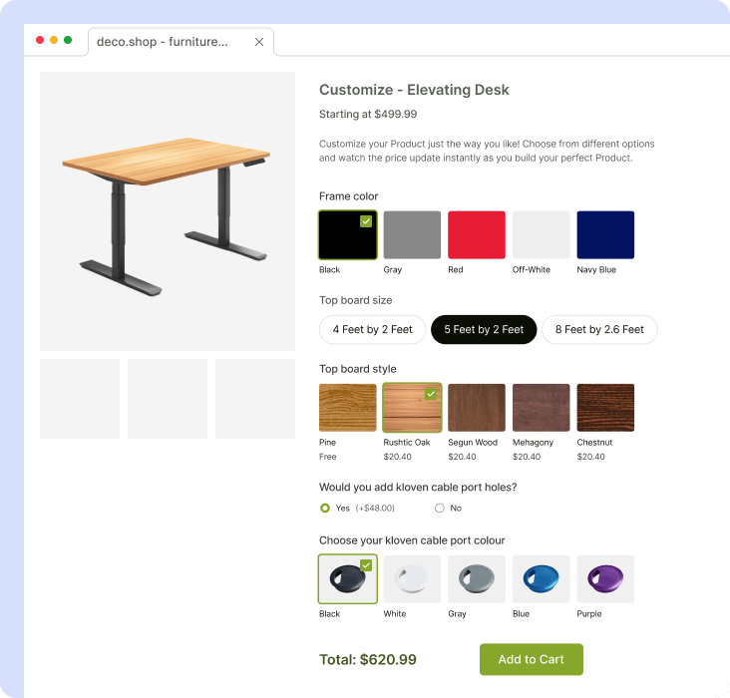Pick the Blue cable port icon
This screenshot has height=698, width=730.
(542, 579)
